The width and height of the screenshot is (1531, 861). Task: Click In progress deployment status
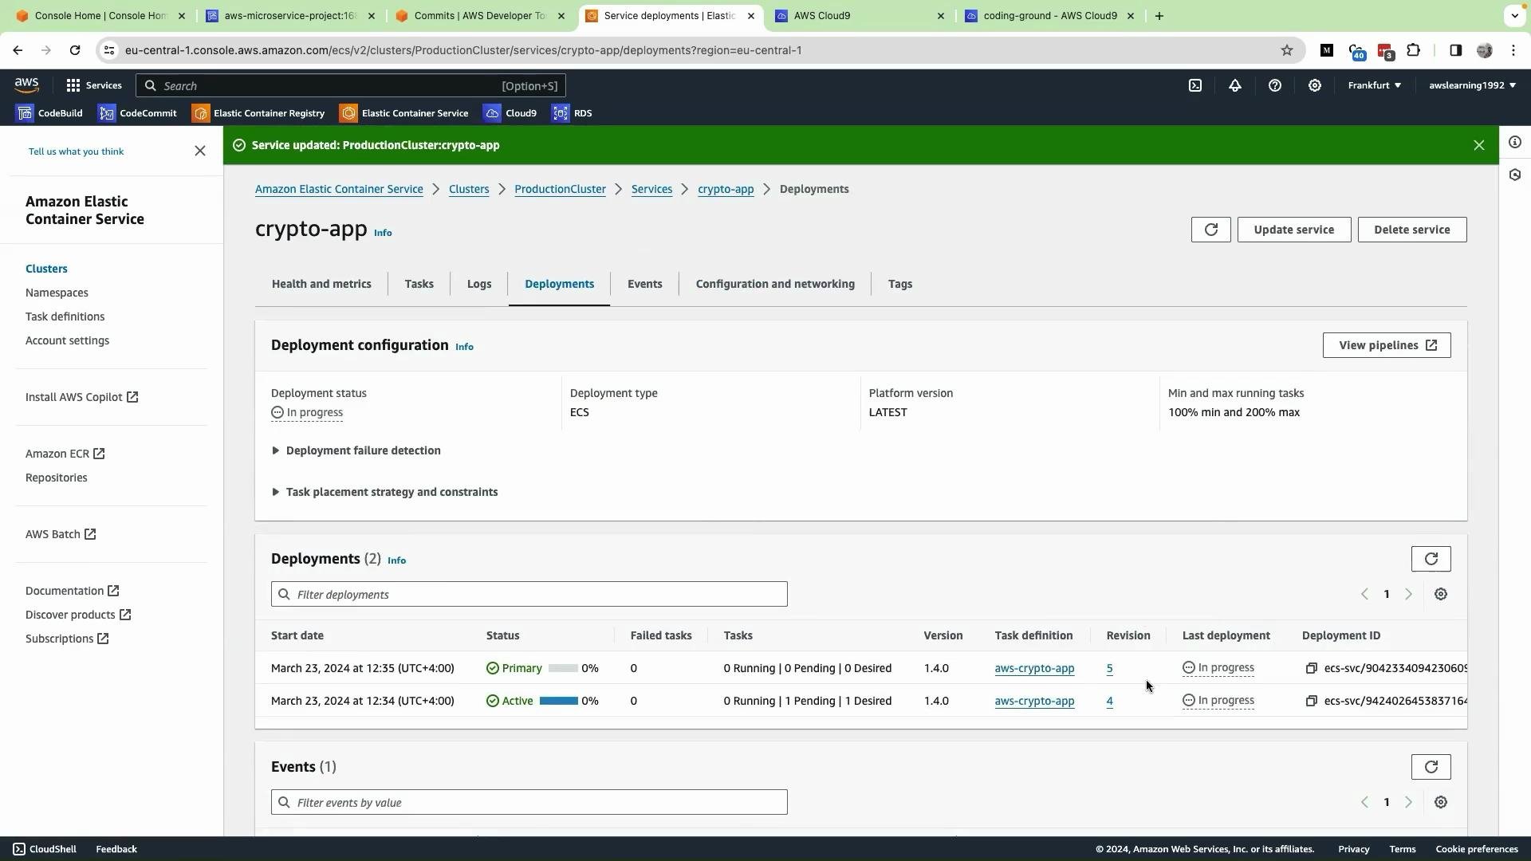click(307, 412)
